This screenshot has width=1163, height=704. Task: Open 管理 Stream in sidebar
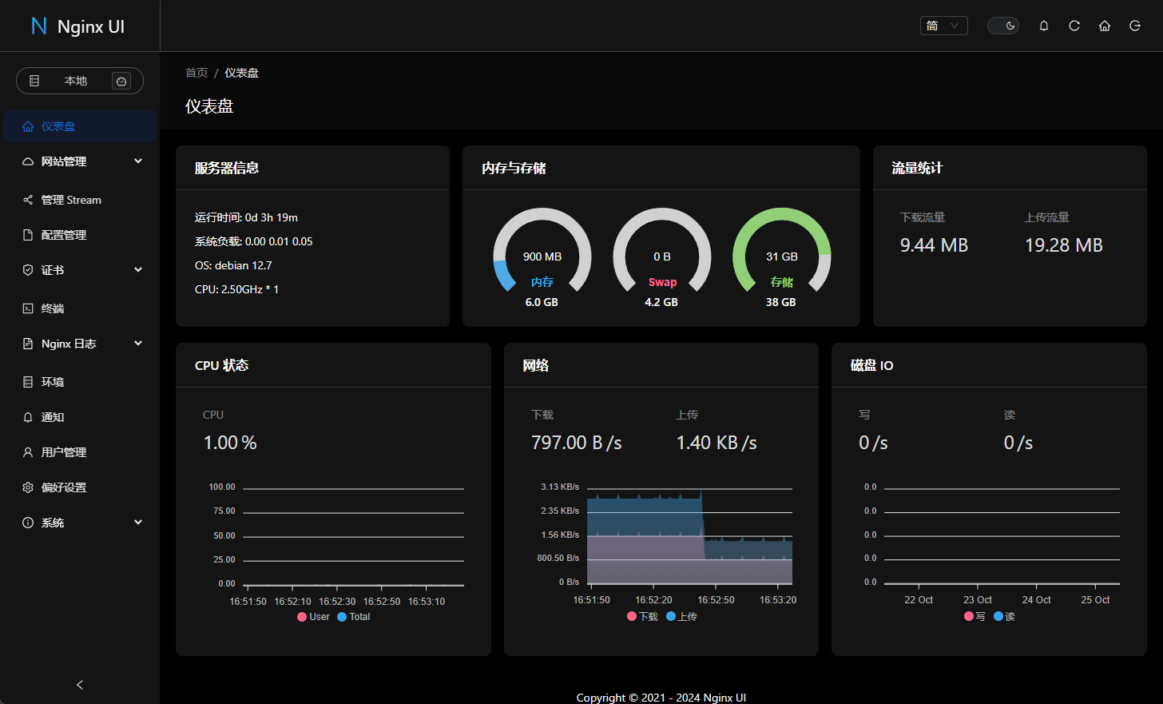click(x=80, y=200)
